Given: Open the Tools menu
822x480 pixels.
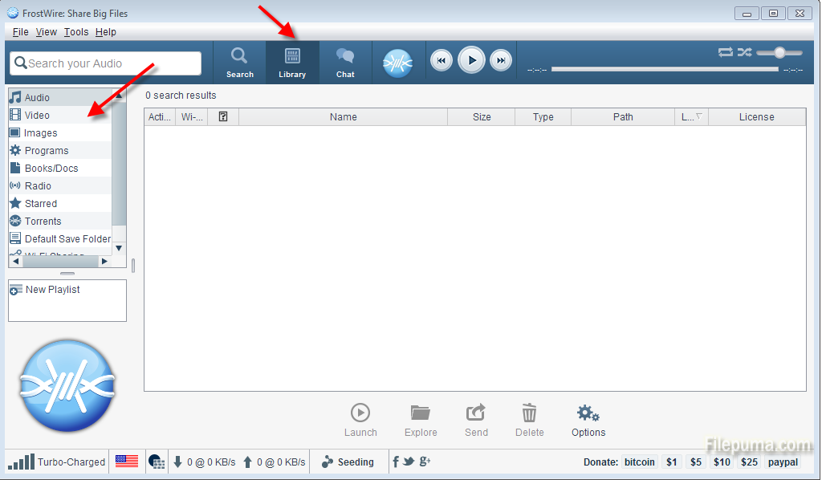Looking at the screenshot, I should click(76, 32).
